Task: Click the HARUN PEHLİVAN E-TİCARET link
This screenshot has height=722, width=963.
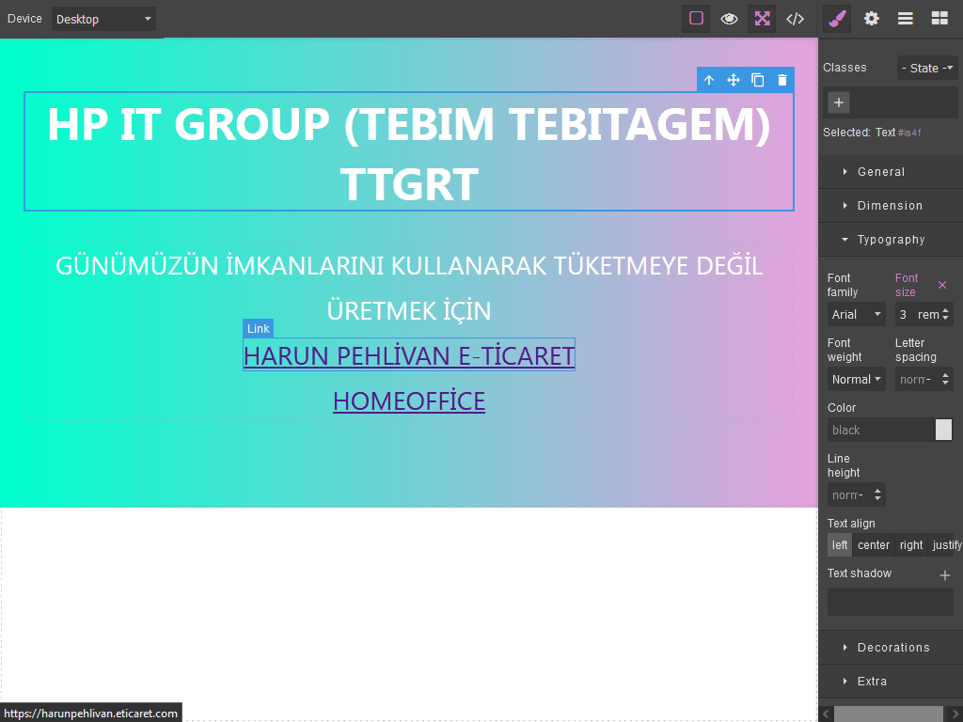Action: point(409,355)
